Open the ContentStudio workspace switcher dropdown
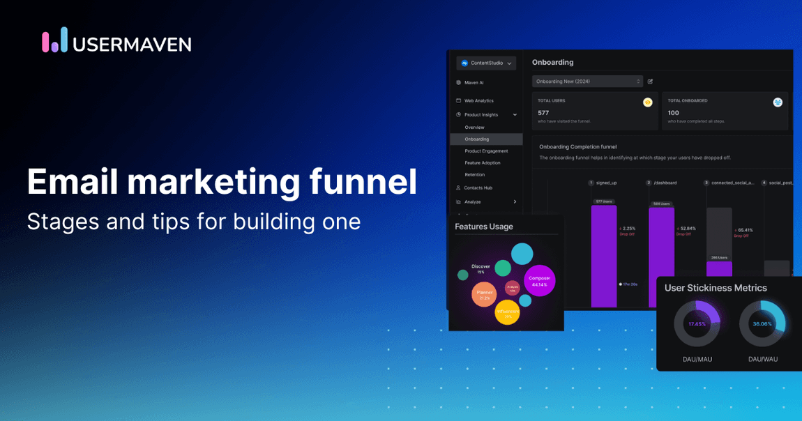Screen dimensions: 802x421 509,63
